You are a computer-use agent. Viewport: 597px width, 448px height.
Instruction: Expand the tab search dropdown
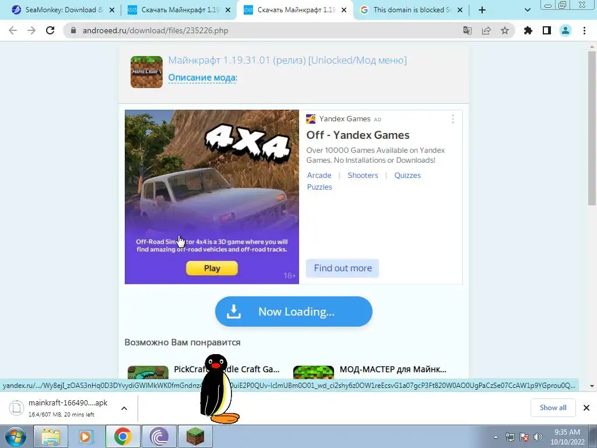[x=527, y=10]
